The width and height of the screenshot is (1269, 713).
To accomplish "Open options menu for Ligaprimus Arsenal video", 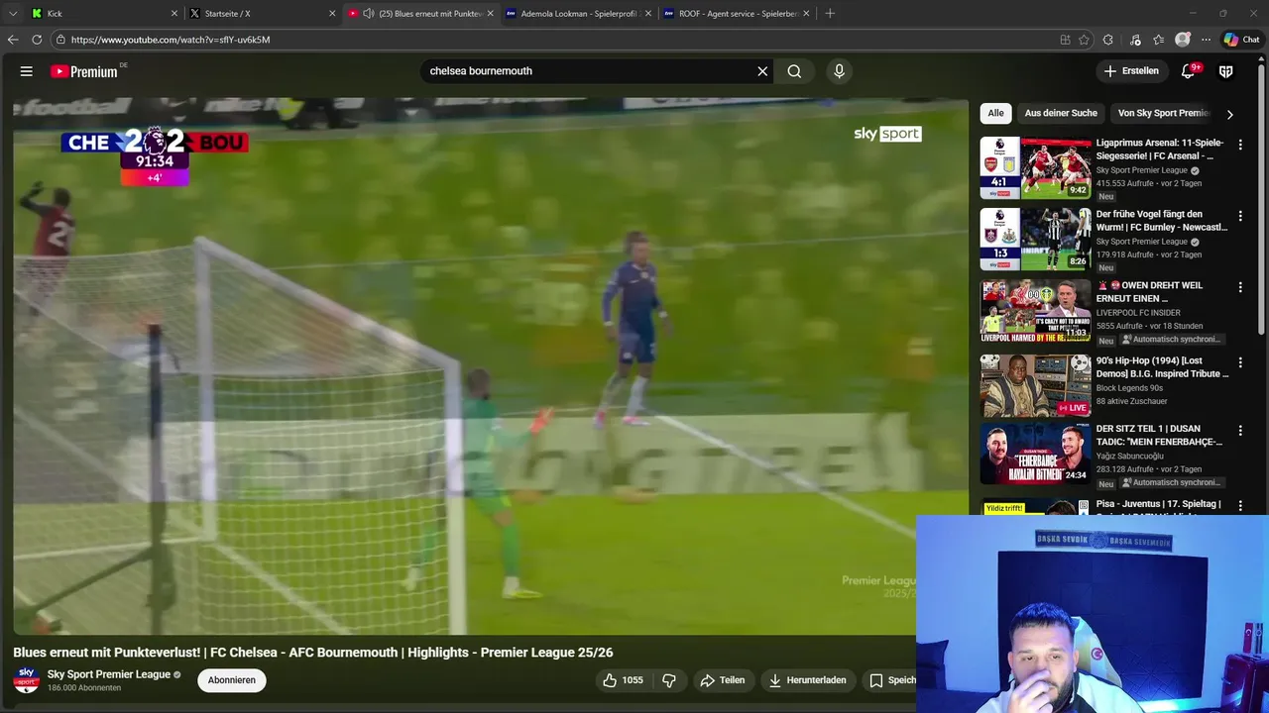I will (x=1240, y=145).
